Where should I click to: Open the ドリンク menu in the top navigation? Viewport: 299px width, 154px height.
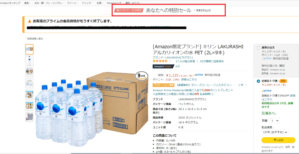click(x=87, y=3)
